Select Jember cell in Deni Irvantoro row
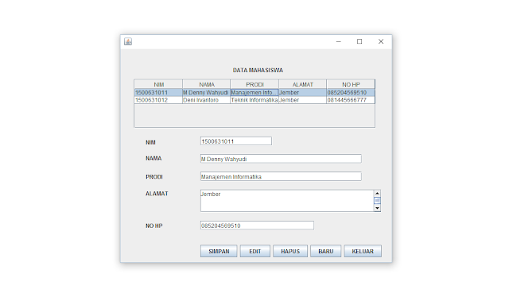 [x=302, y=100]
